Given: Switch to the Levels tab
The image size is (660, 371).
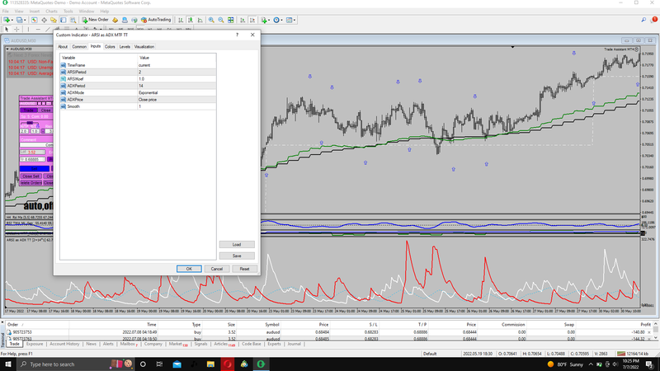Looking at the screenshot, I should (125, 47).
